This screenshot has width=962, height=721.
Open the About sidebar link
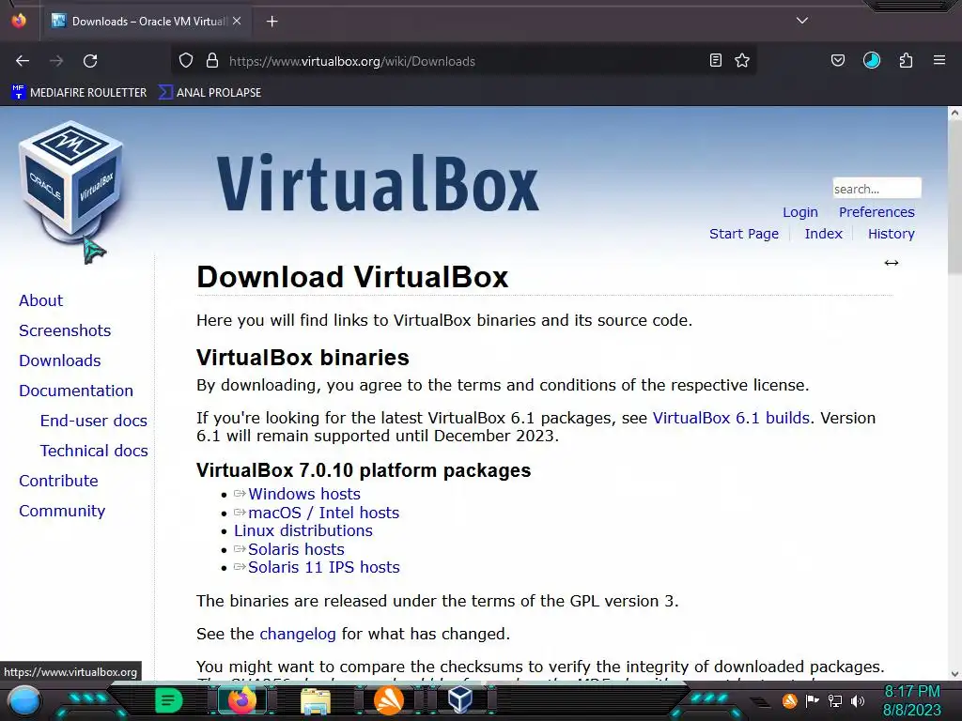[x=41, y=300]
